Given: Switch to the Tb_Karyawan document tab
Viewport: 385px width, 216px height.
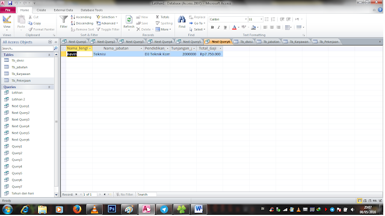Looking at the screenshot, I should (x=297, y=41).
